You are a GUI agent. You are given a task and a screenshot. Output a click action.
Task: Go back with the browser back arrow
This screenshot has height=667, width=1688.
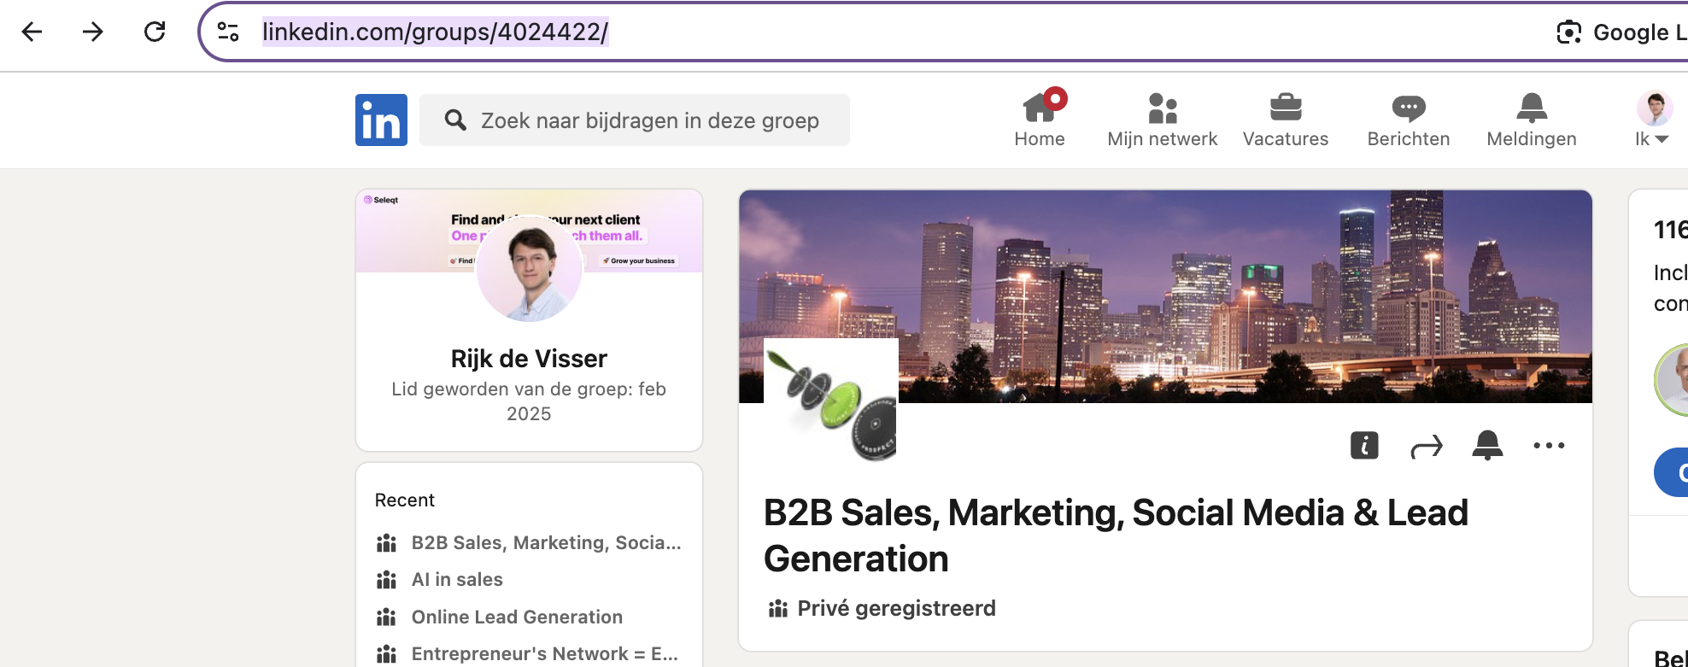point(32,32)
